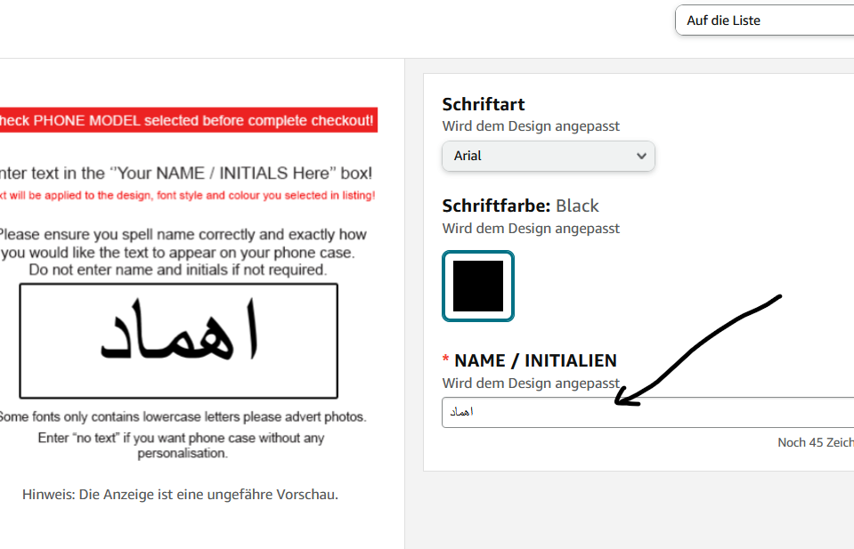
Task: Open the Auf die Liste selector
Action: (x=765, y=20)
